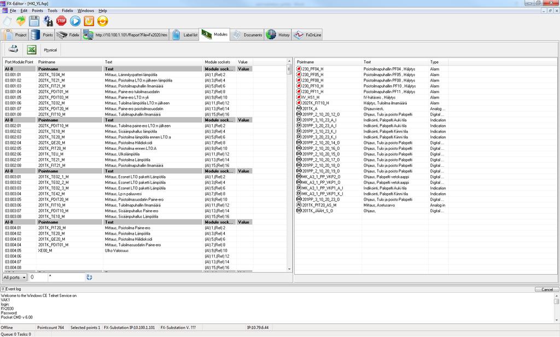Select 201PP_2_10_20_19_O in right list
Screen dimensions: 560x337
click(371, 171)
